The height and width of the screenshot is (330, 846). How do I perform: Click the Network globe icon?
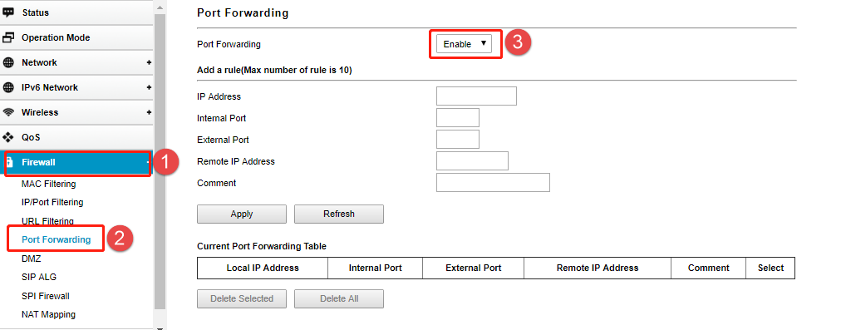(8, 62)
